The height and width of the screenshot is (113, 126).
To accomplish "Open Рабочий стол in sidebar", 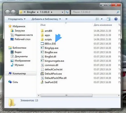I will 22,39.
